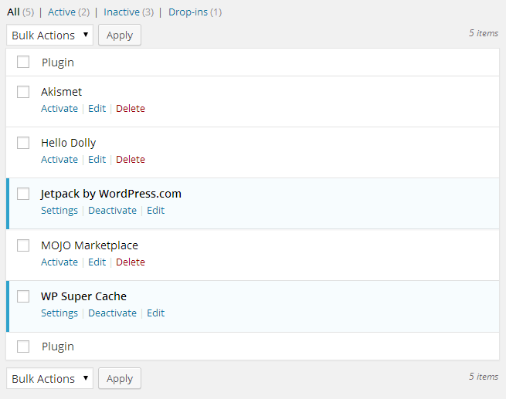Click the MOJO Marketplace plugin name
506x399 pixels.
point(90,245)
